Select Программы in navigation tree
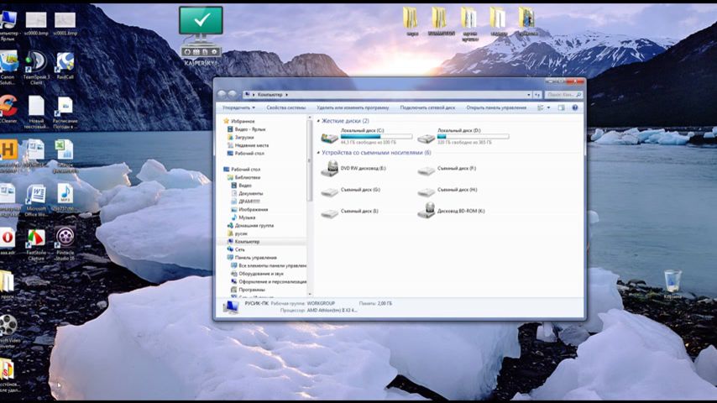Screen dimensions: 717x403 (252, 290)
